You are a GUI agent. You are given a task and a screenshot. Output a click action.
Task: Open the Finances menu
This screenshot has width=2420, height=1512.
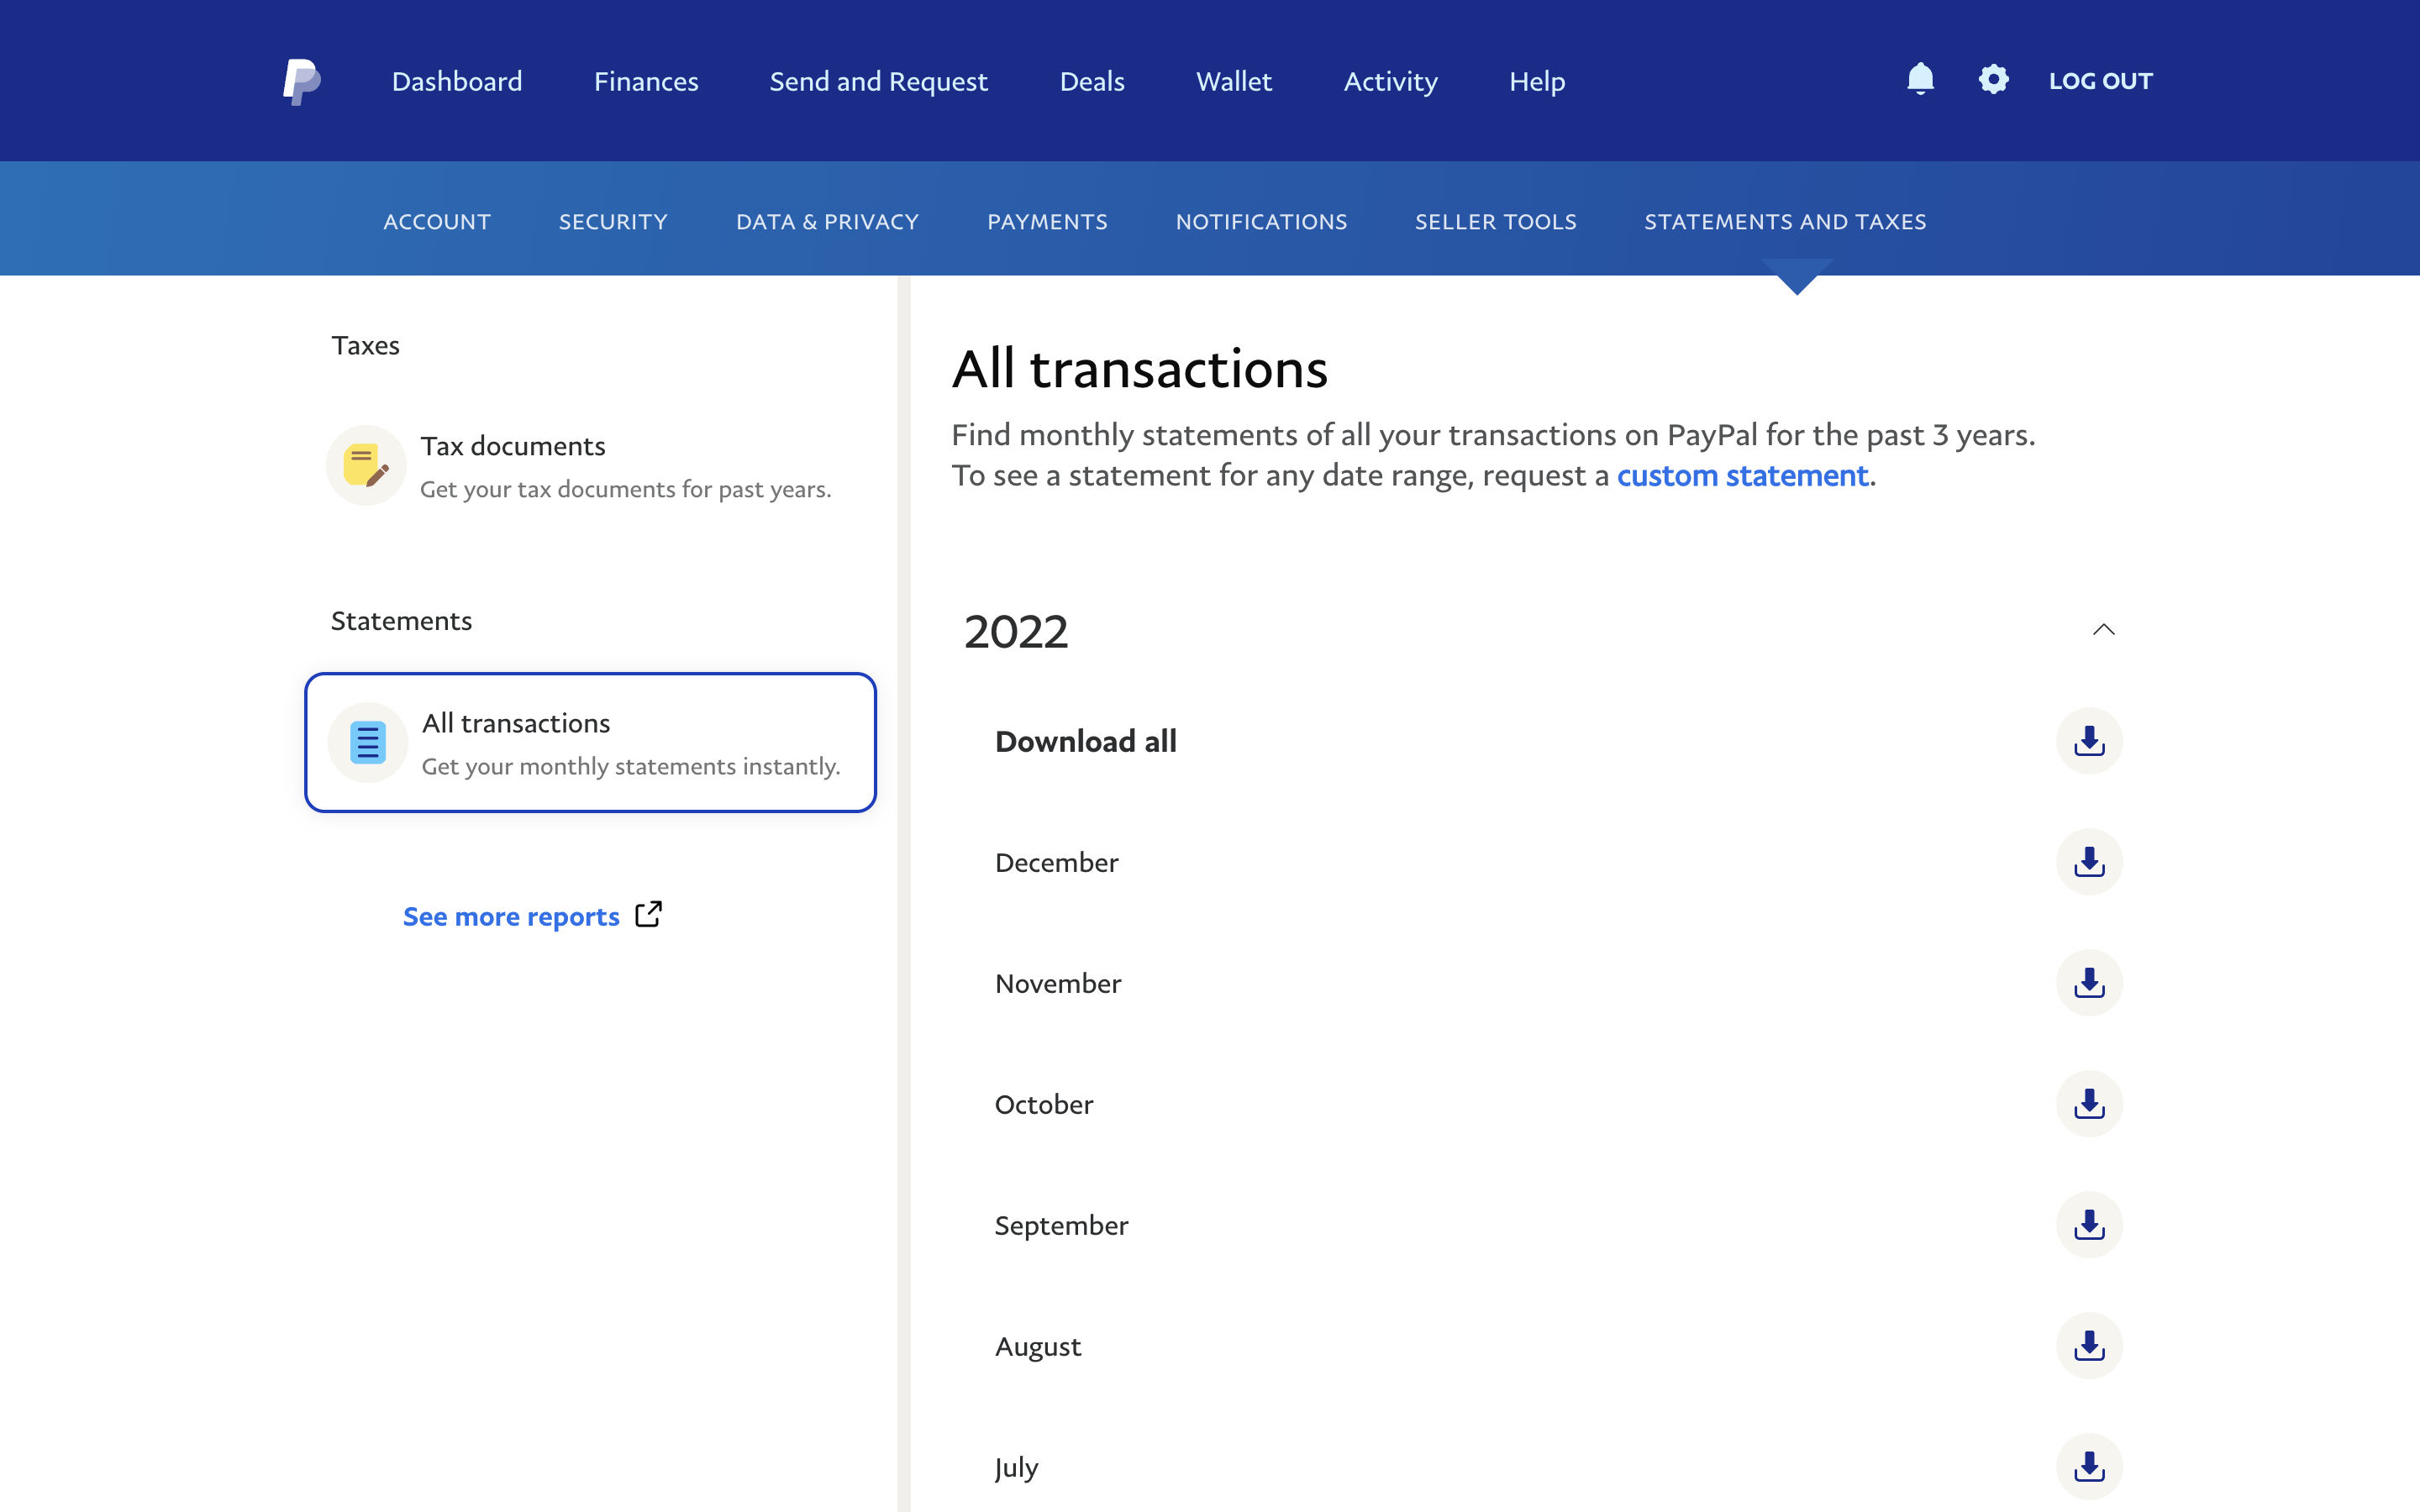click(x=646, y=81)
